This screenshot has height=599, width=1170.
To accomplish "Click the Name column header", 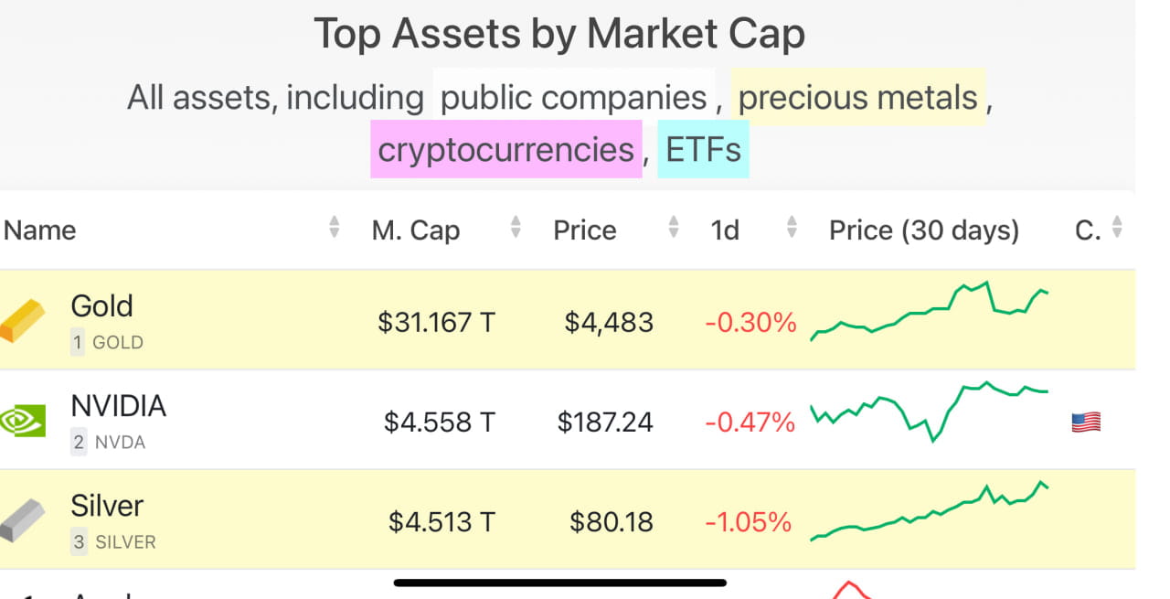I will click(x=39, y=230).
